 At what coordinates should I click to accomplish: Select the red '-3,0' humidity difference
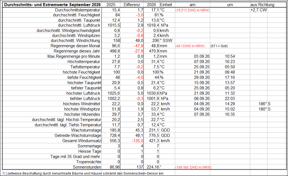pyautogui.click(x=140, y=15)
